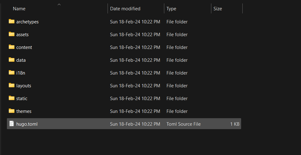Click the sort arrow above Name column
Viewport: 301px width, 155px height.
(x=59, y=4)
